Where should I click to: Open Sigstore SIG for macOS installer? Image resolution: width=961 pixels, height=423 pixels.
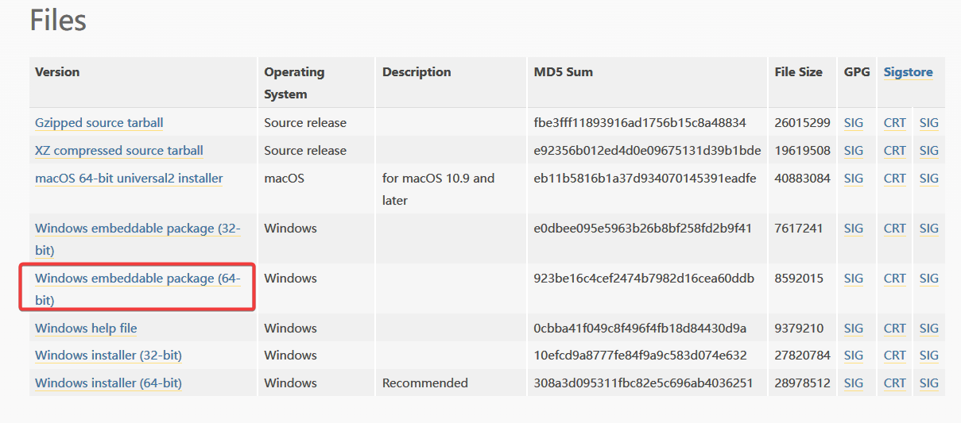(928, 179)
